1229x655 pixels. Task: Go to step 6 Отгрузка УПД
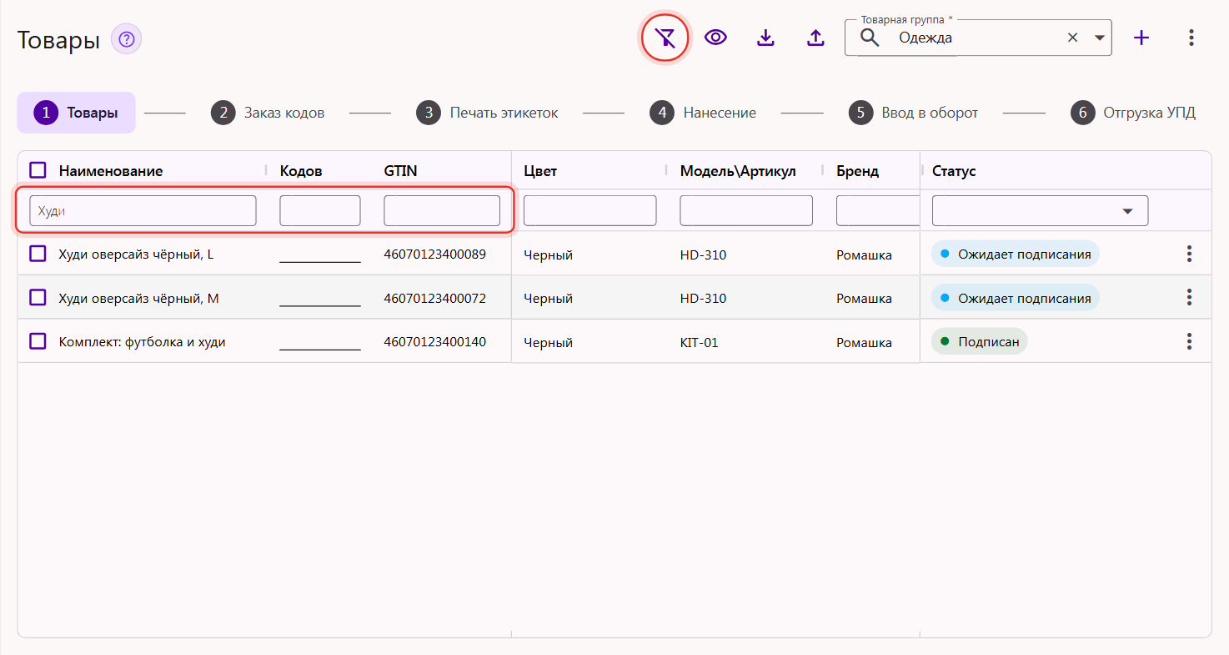[1133, 113]
